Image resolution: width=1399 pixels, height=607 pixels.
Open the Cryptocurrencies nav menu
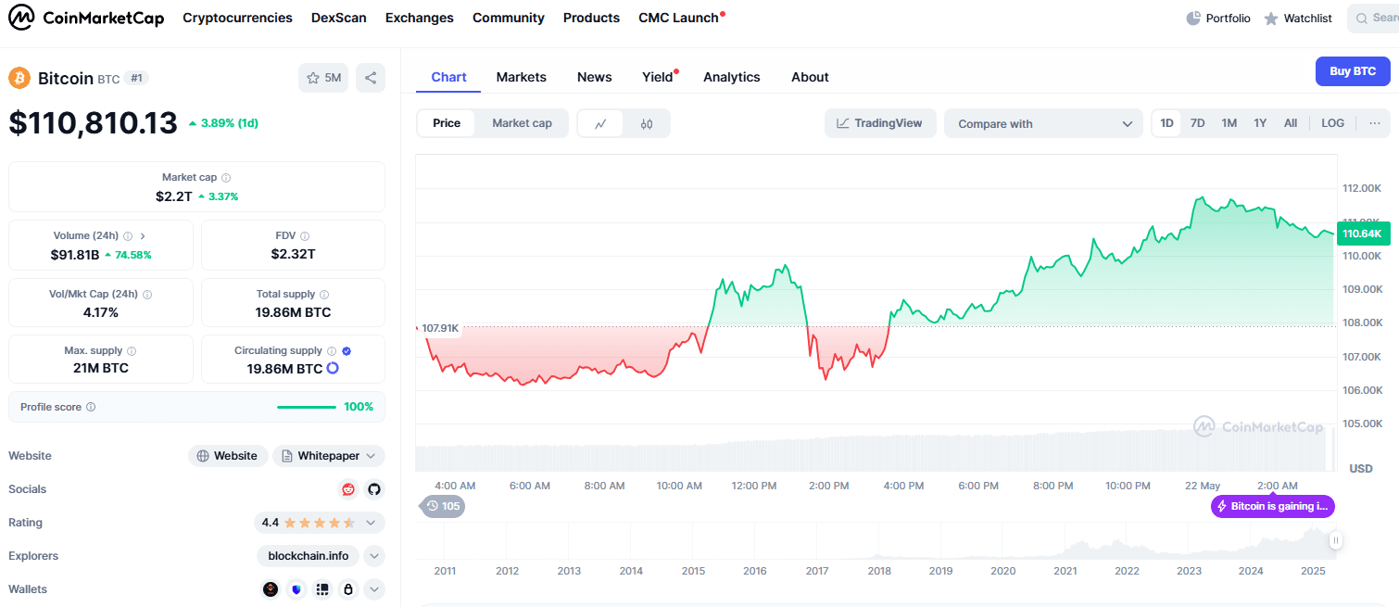[x=237, y=18]
